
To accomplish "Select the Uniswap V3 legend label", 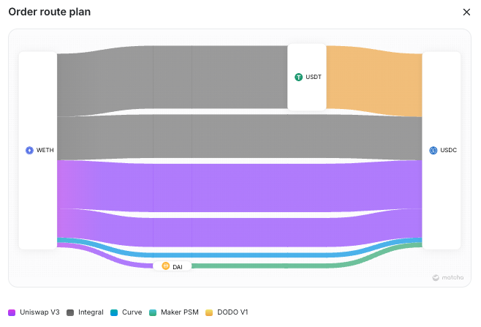I will [39, 312].
